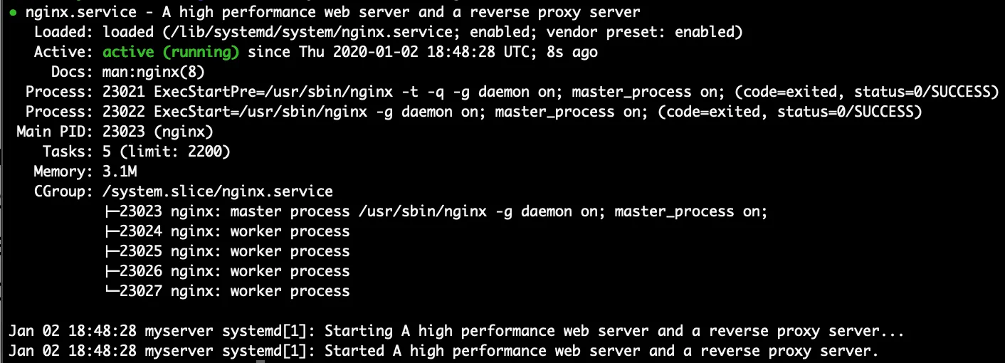Click the green status dot beside nginx.service
The height and width of the screenshot is (363, 1005).
[14, 13]
